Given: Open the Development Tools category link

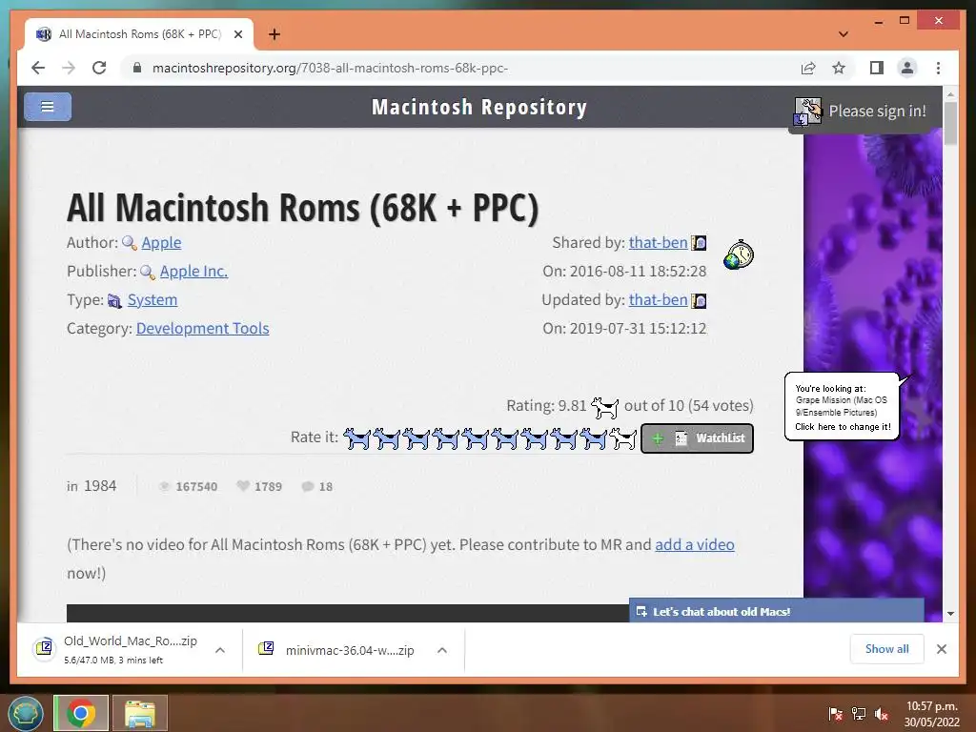Looking at the screenshot, I should pyautogui.click(x=202, y=328).
